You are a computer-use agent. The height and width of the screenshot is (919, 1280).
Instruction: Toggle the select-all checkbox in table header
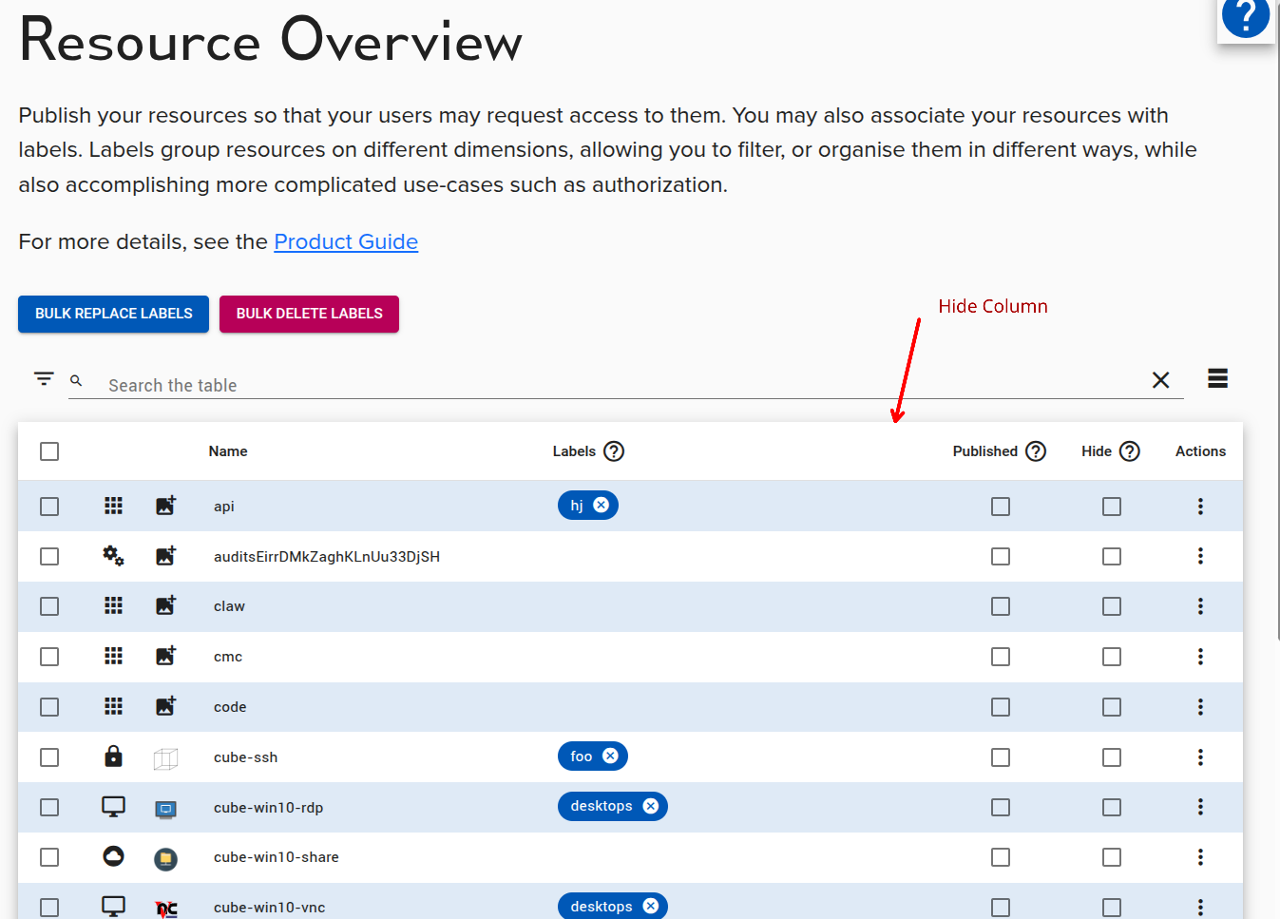pyautogui.click(x=49, y=451)
